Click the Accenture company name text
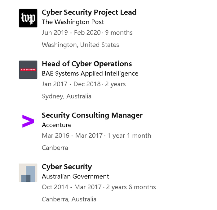The height and width of the screenshot is (210, 217). click(x=56, y=125)
